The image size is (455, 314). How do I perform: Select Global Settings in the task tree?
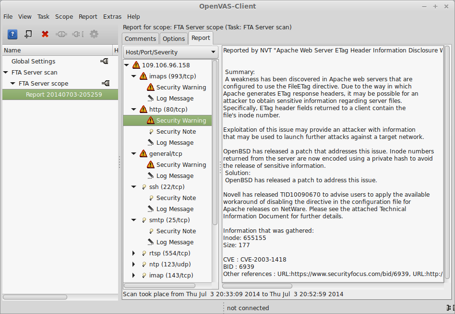[x=34, y=62]
